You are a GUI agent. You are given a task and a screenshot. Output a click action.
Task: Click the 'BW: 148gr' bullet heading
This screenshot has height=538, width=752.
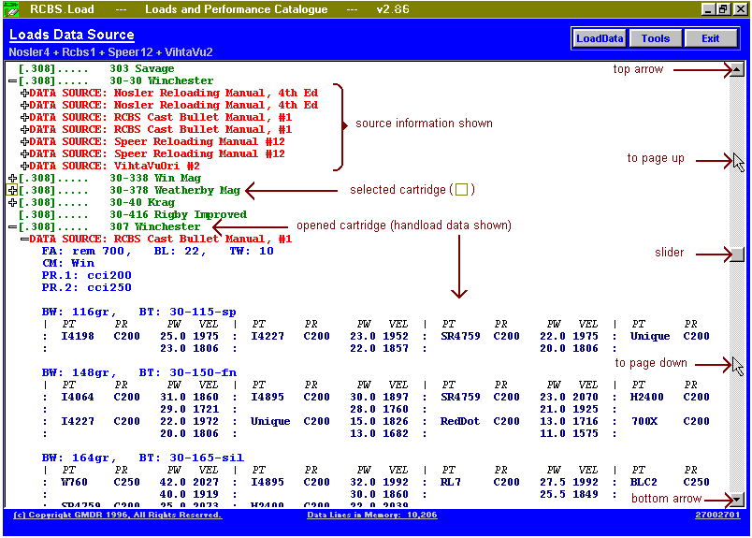(79, 372)
